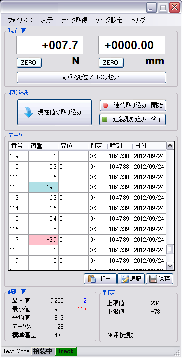Viewport: 182px width, 358px height.
Task: Click the 時刻 column header
Action: [x=120, y=146]
